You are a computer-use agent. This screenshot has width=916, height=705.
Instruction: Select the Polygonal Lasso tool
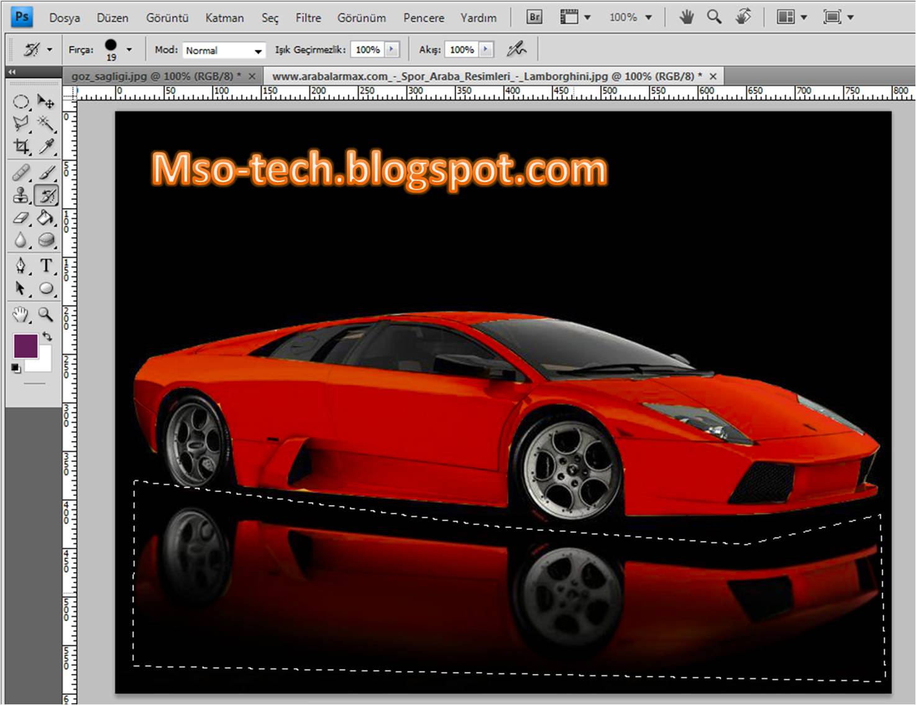click(x=21, y=124)
